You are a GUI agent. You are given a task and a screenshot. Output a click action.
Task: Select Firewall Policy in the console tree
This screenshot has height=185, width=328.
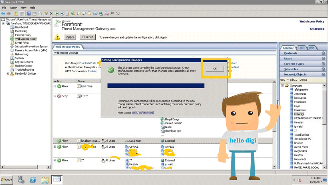23,35
